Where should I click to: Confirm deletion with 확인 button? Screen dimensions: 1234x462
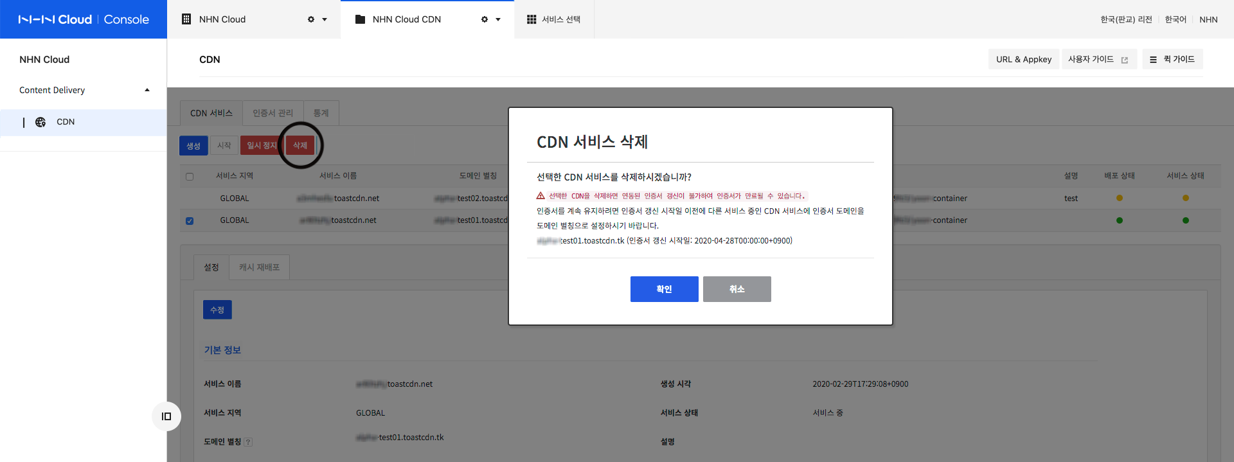click(x=664, y=289)
